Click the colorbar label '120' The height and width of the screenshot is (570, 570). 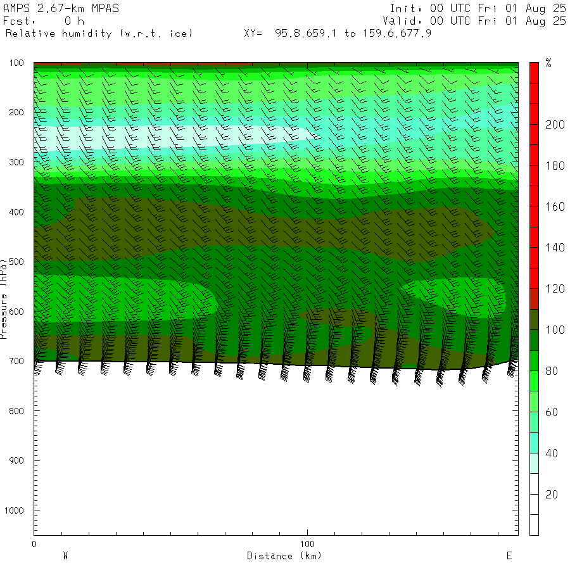tap(555, 289)
